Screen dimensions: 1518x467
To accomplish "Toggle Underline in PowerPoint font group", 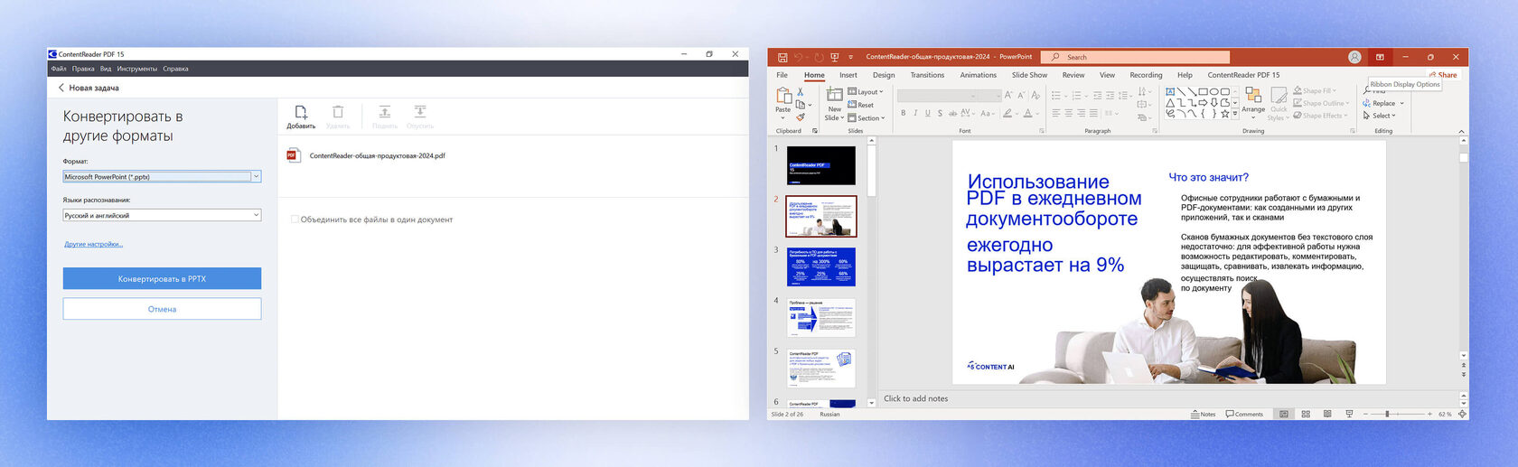I will click(x=928, y=114).
